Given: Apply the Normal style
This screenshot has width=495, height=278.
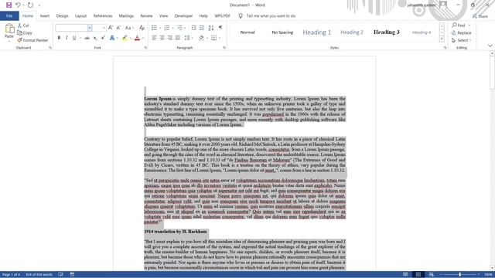Looking at the screenshot, I should [247, 32].
